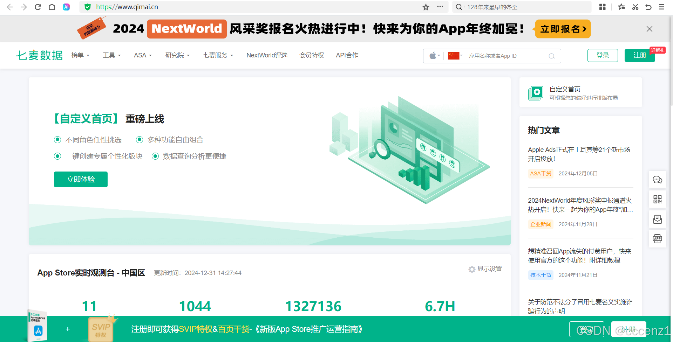The width and height of the screenshot is (673, 342).
Task: Click the 立即报名 banner button
Action: [x=563, y=29]
